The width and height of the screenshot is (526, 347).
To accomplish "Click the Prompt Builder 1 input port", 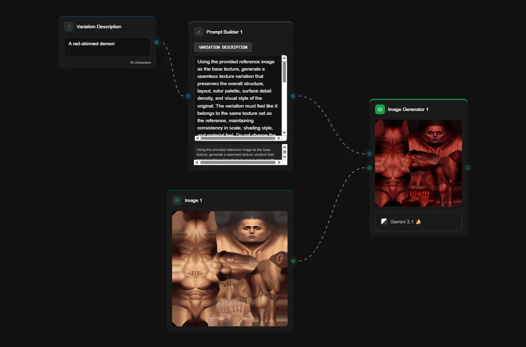I will (188, 96).
